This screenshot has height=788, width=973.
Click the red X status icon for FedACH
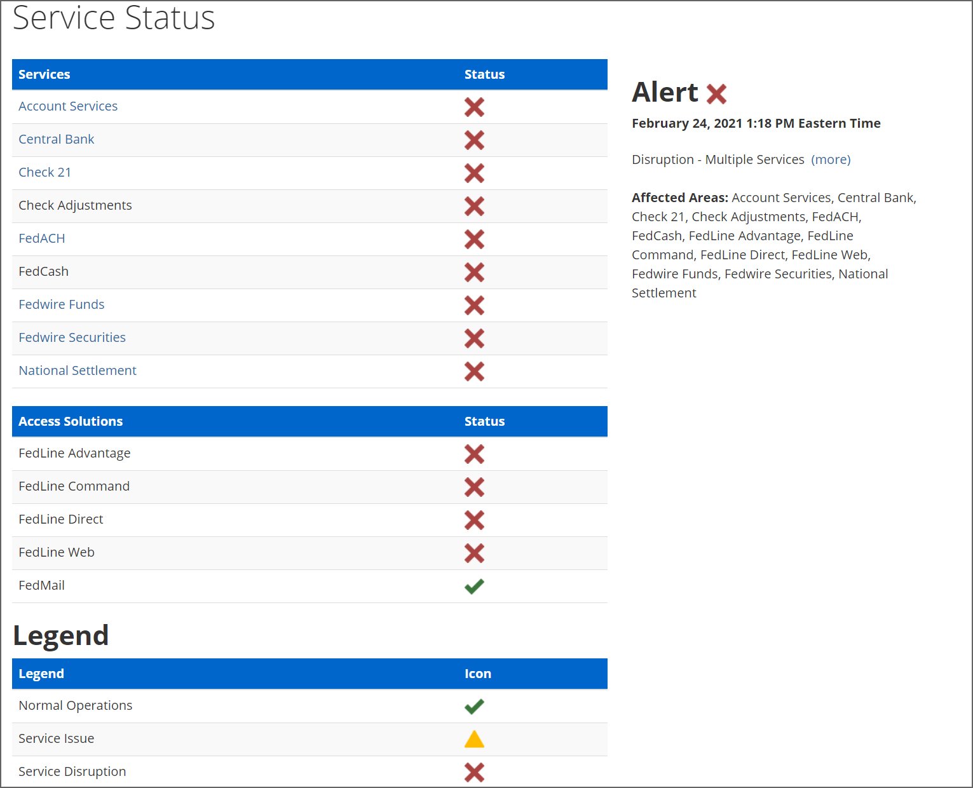(473, 240)
